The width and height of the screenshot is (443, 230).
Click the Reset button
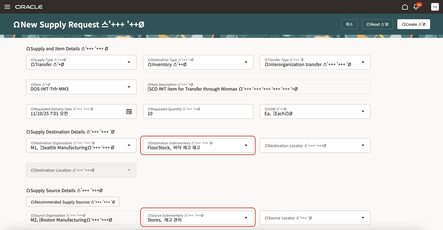coord(377,24)
